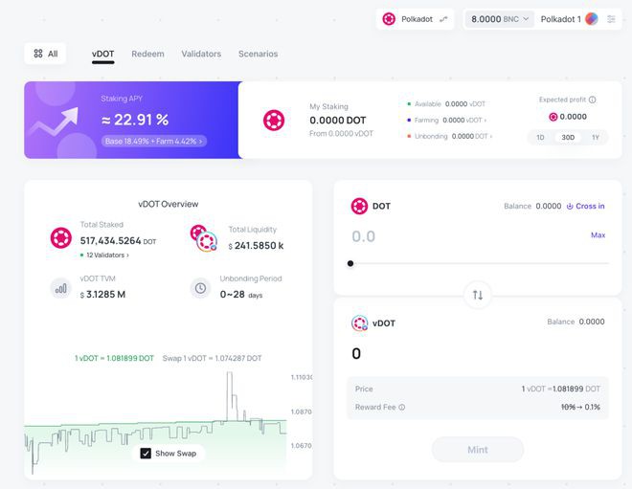Click the swap direction arrows icon
This screenshot has height=489, width=632.
pos(477,295)
